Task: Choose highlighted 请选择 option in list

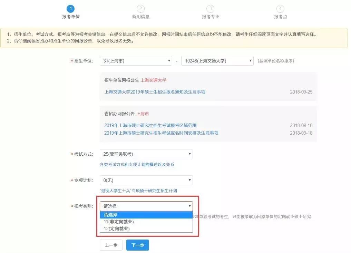Action: [x=111, y=215]
